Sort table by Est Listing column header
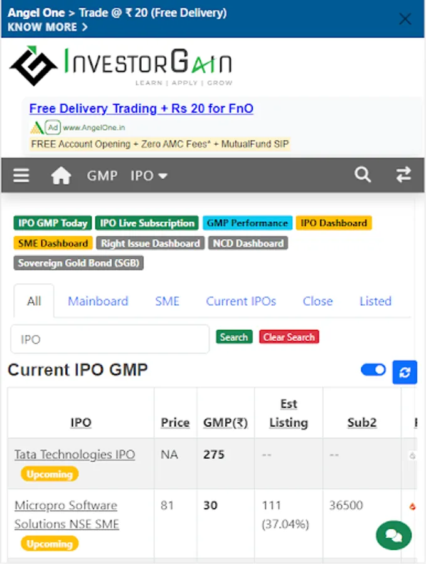 (x=289, y=414)
